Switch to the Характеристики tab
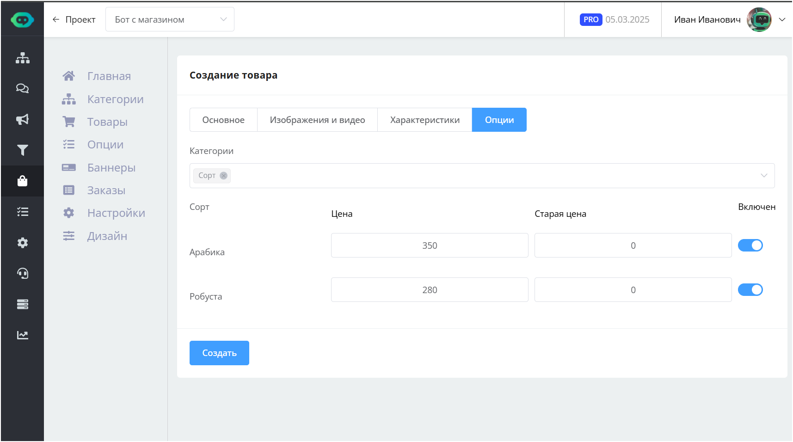 (424, 120)
